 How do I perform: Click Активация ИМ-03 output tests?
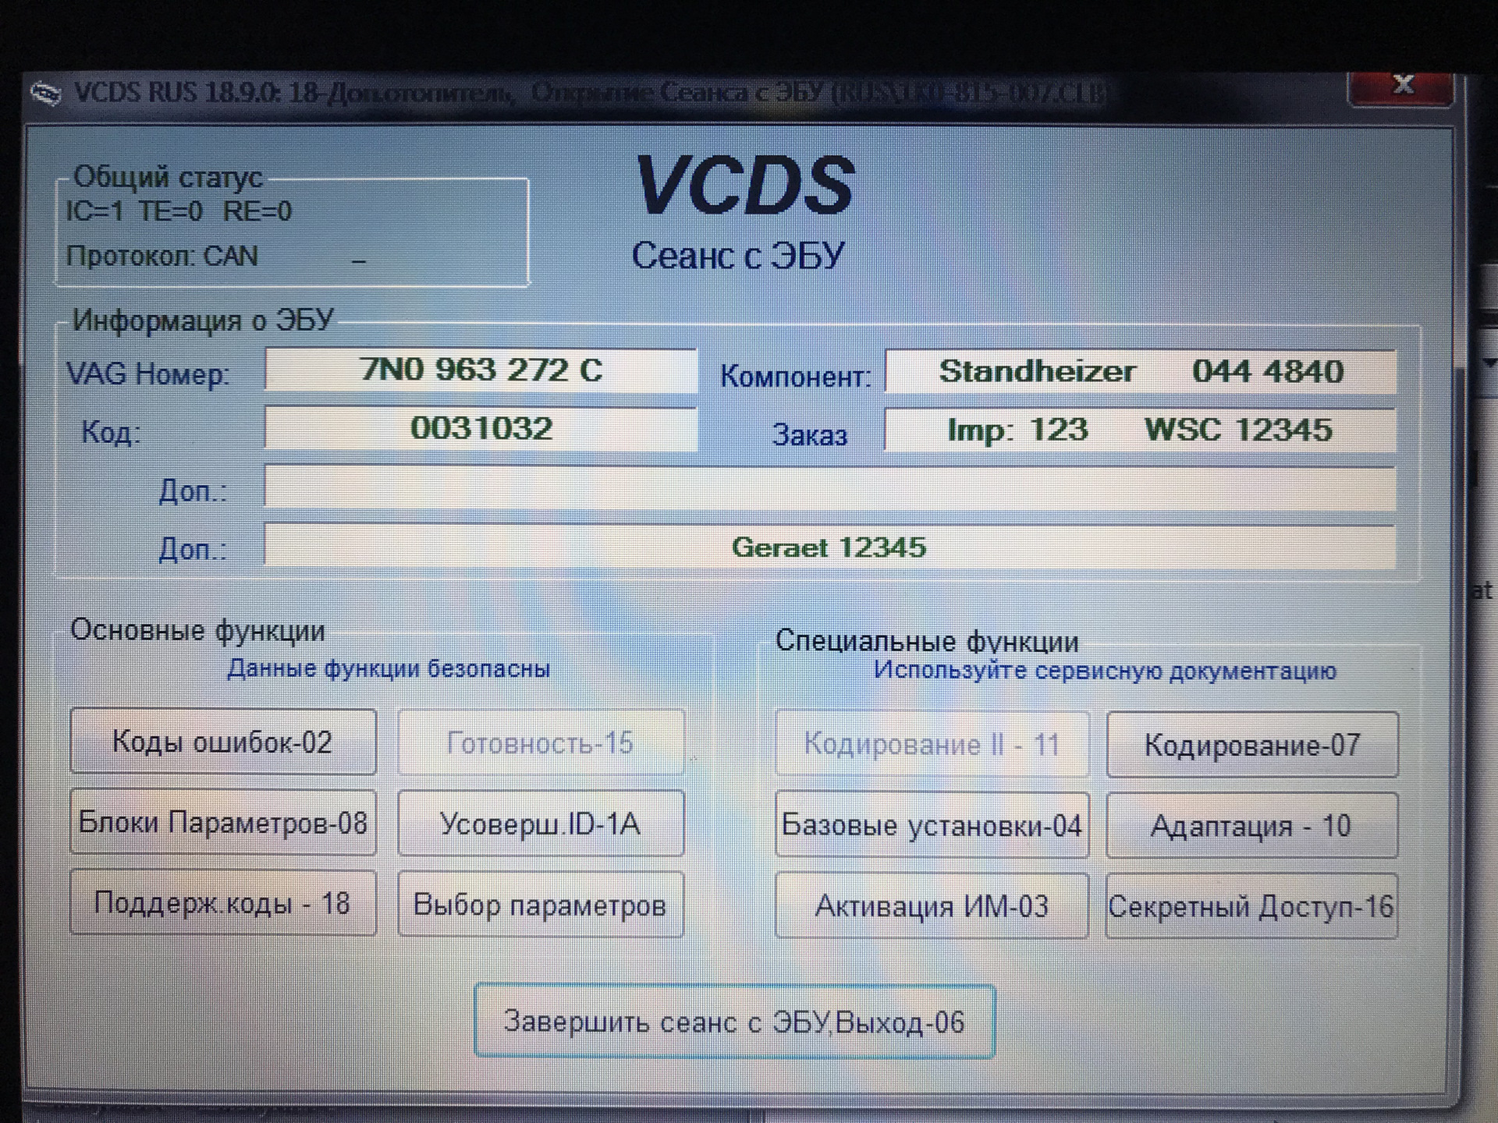point(932,906)
